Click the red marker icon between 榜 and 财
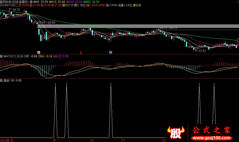The width and height of the screenshot is (239, 142). (x=81, y=53)
